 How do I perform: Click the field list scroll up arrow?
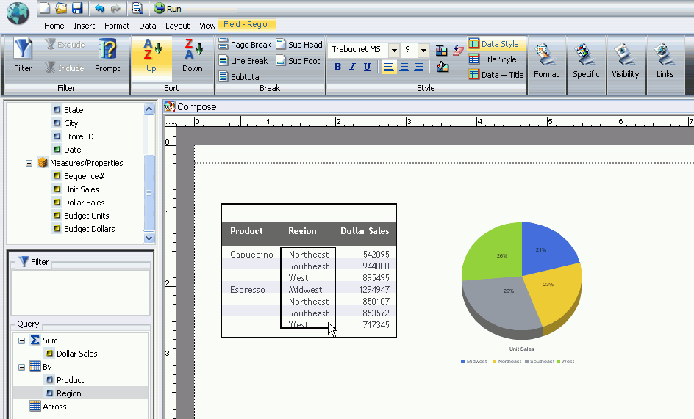149,109
